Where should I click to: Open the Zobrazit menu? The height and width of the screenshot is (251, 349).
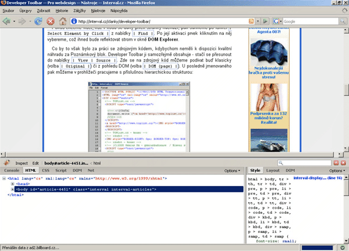tap(44, 10)
